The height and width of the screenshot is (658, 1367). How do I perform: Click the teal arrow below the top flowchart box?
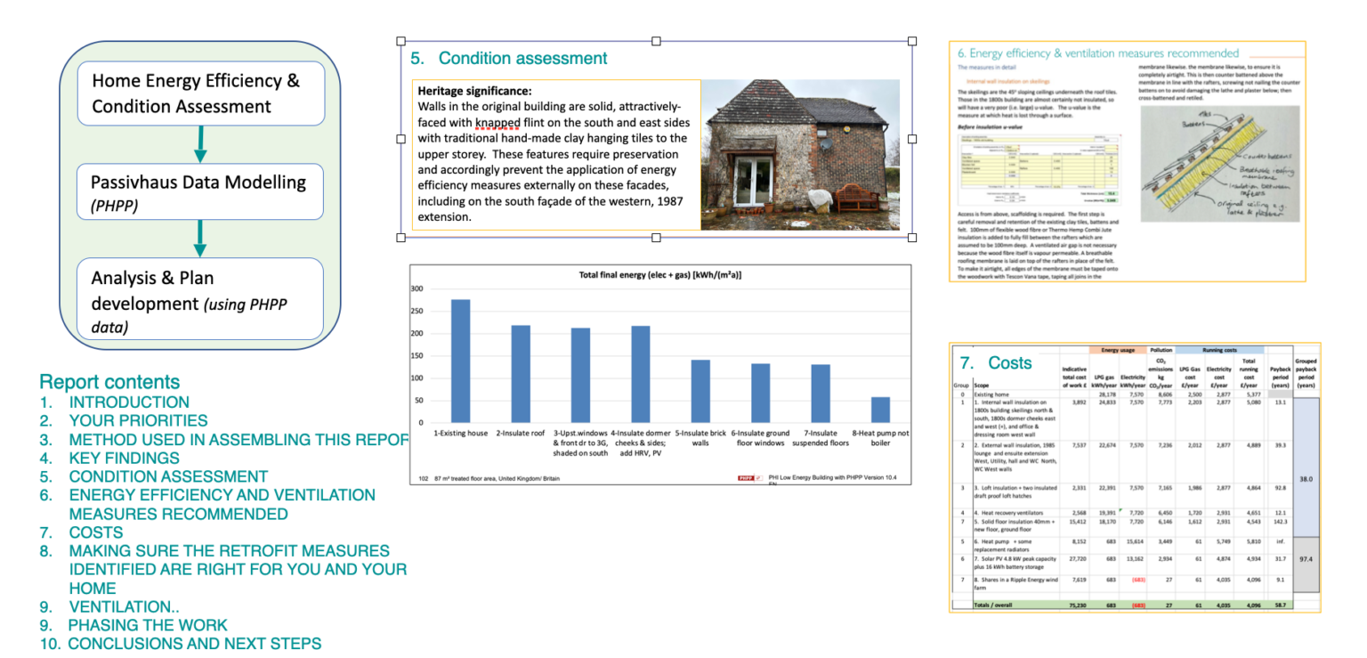201,142
